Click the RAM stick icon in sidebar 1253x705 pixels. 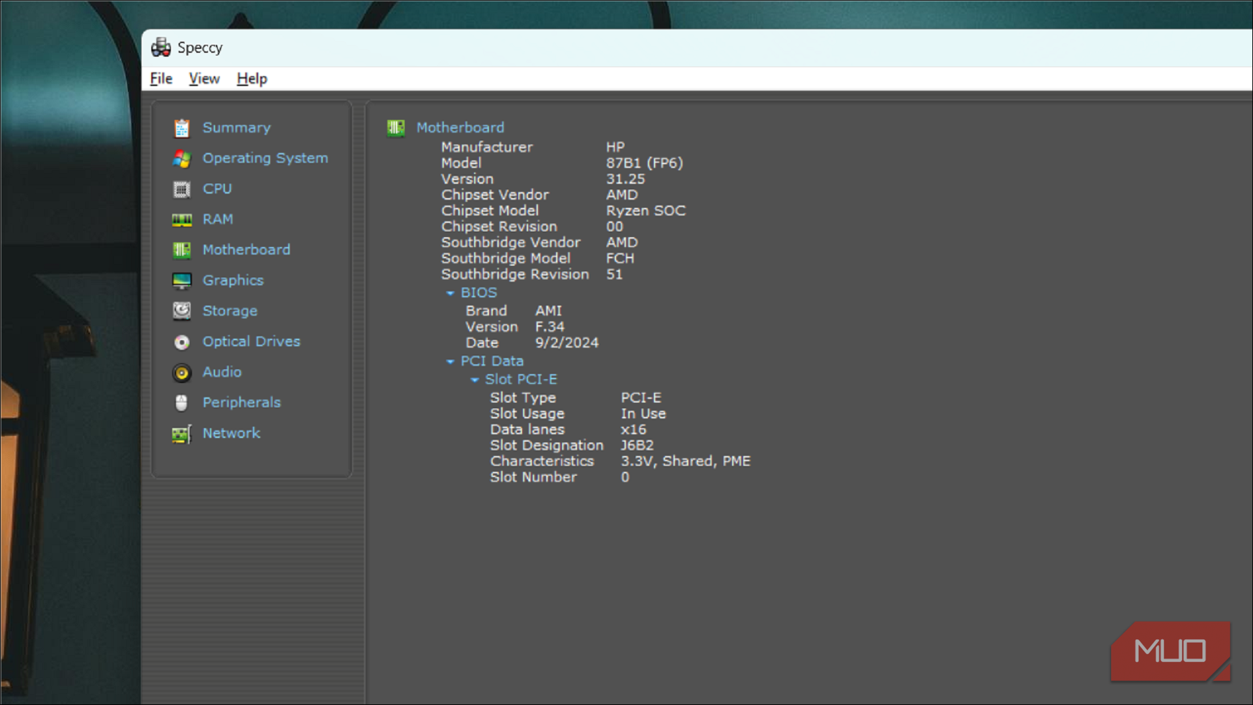[x=182, y=220]
